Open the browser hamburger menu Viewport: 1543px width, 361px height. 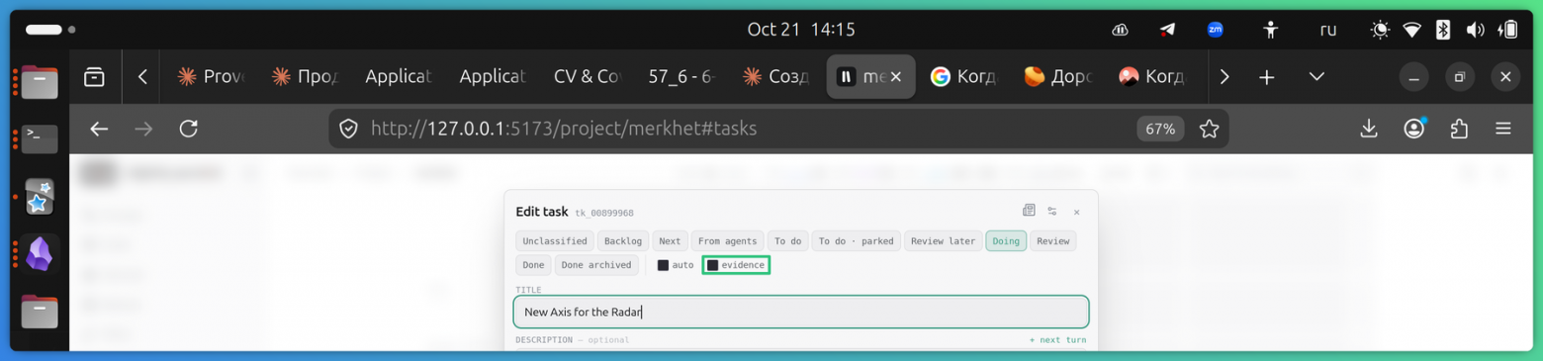(1503, 129)
